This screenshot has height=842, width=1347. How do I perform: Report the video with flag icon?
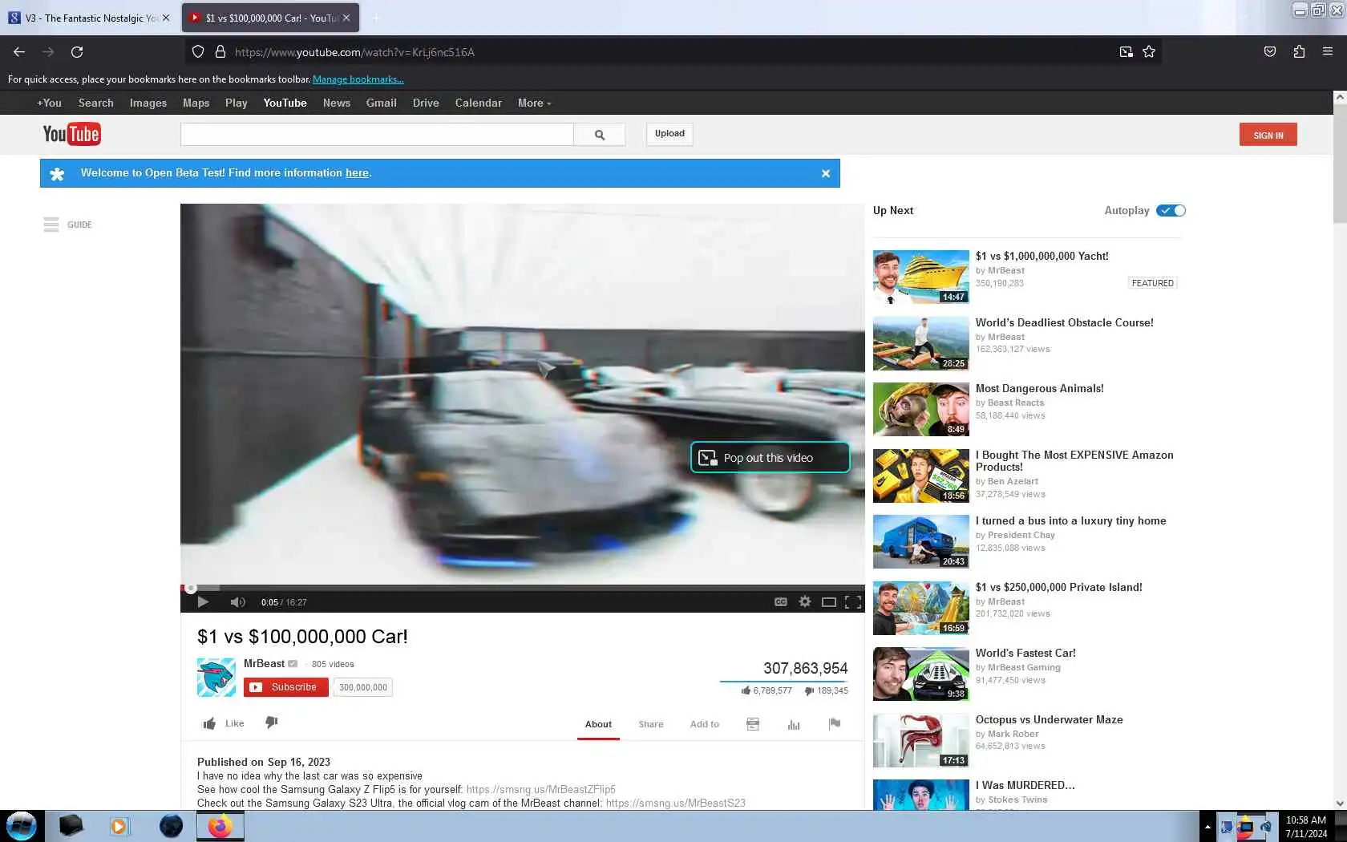pos(835,724)
